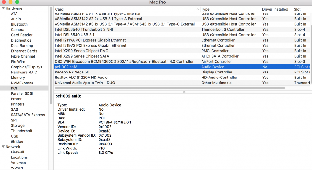
Task: Open Graphics/Displays in the sidebar
Action: click(x=27, y=67)
